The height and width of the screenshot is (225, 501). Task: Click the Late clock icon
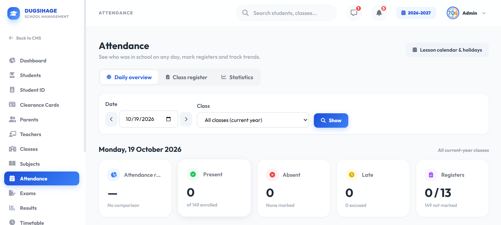point(352,175)
